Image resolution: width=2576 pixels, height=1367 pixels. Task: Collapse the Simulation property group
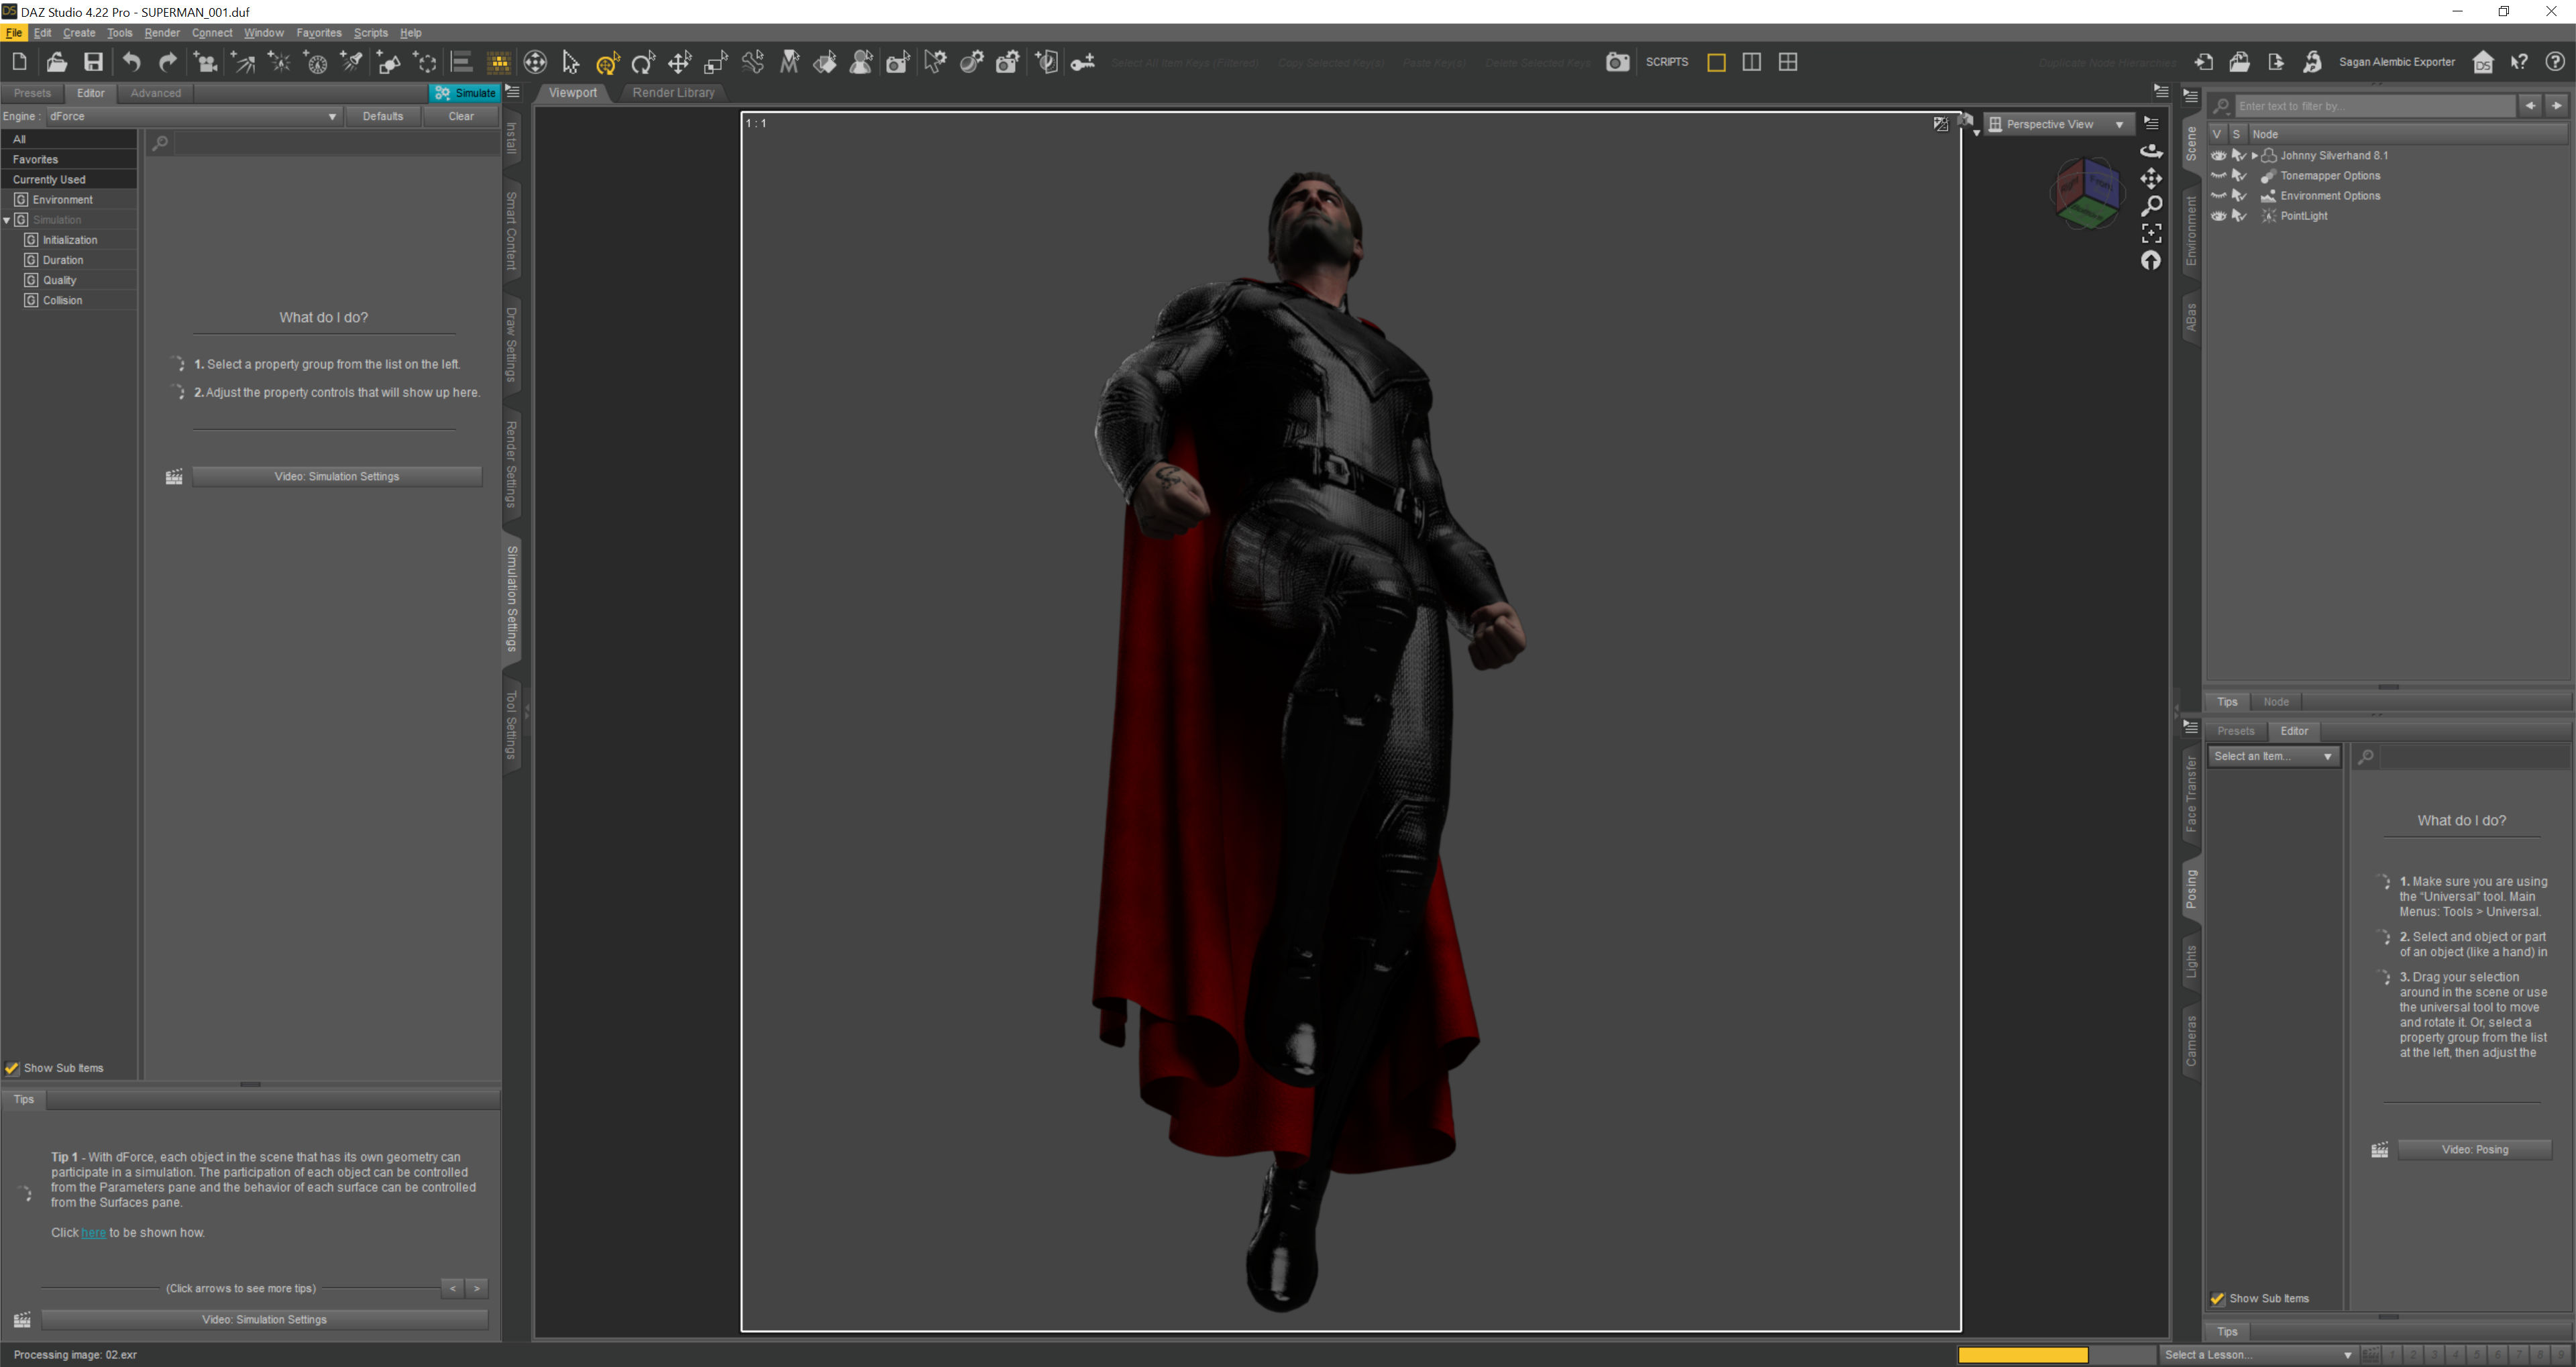click(7, 220)
